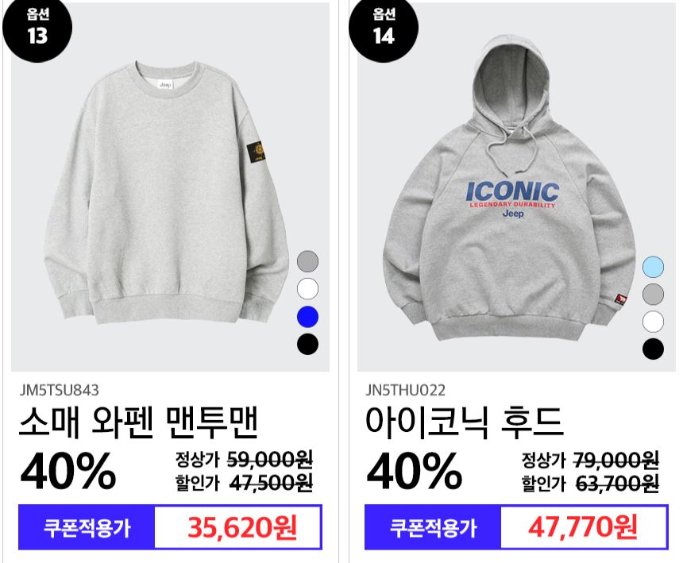Select black color swatch on sweatshirt
683x563 pixels.
[307, 344]
